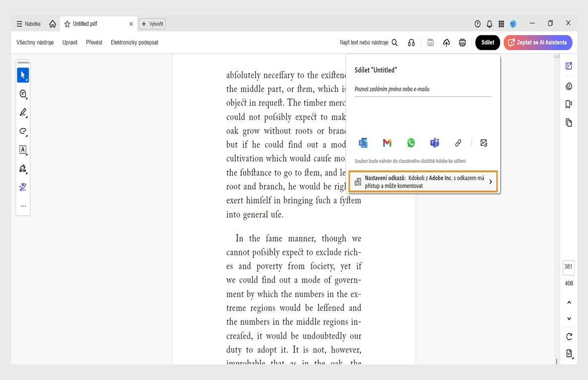Copy a shareable link to the file

458,143
